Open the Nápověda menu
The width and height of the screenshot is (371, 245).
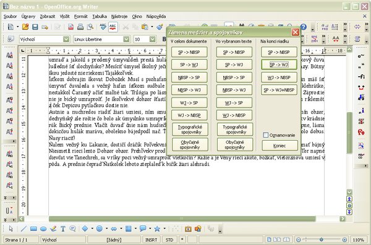pyautogui.click(x=156, y=17)
